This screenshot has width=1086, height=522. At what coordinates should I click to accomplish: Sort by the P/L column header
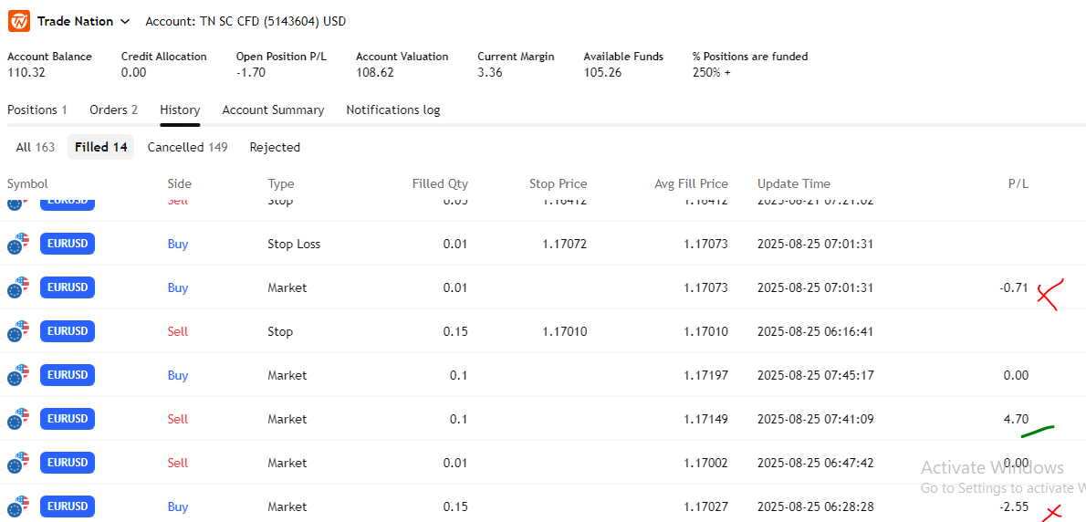[x=1018, y=183]
